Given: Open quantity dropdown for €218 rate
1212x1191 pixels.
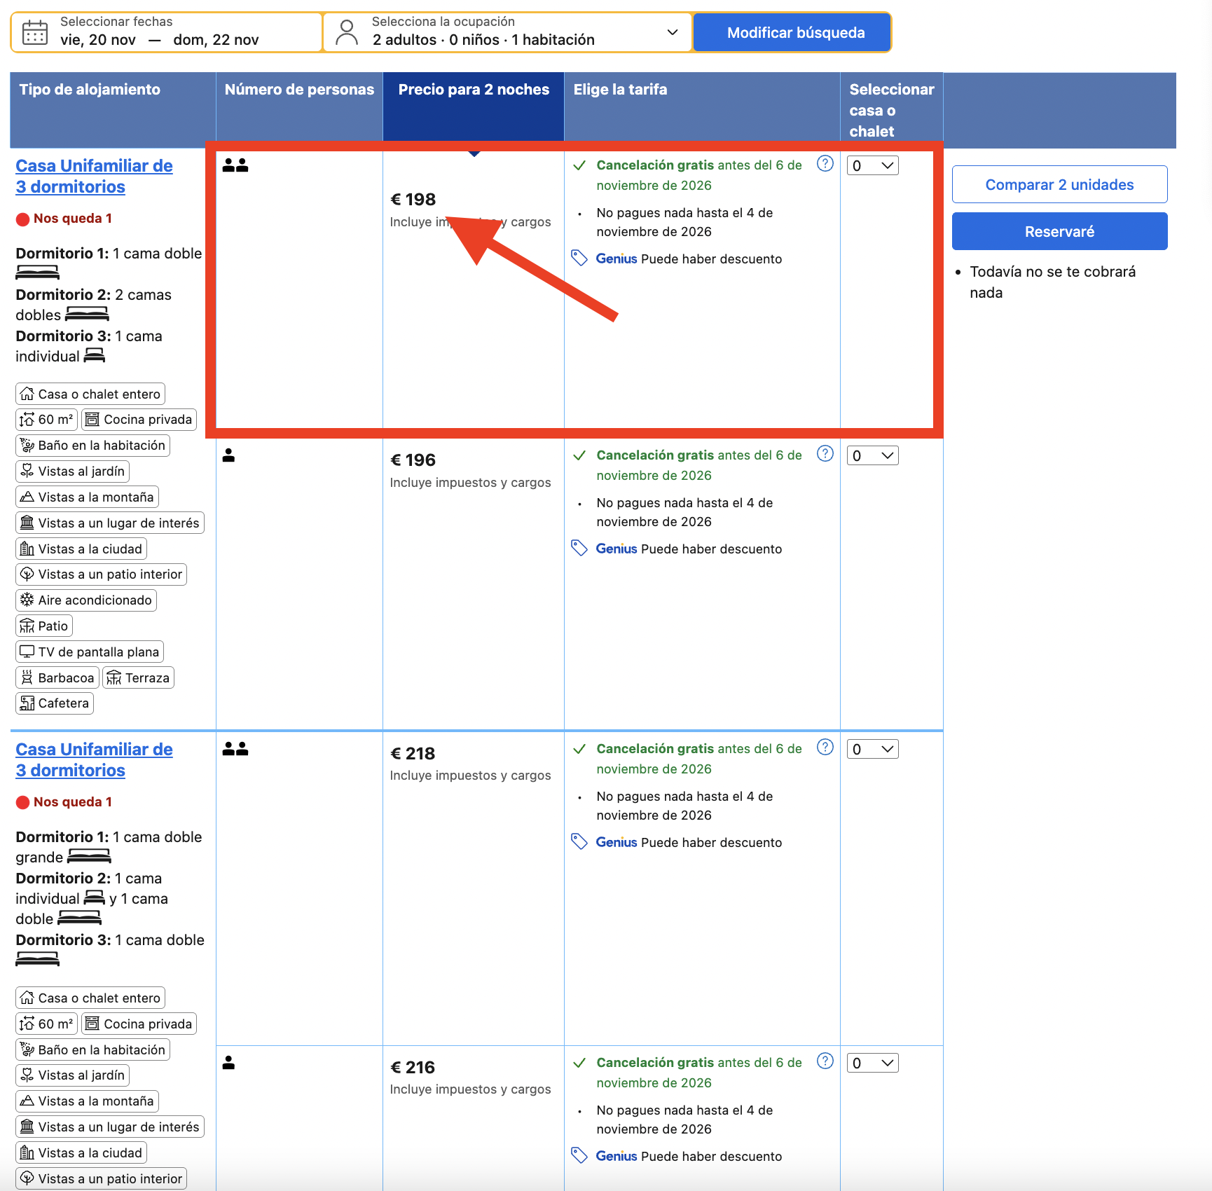Looking at the screenshot, I should [873, 749].
